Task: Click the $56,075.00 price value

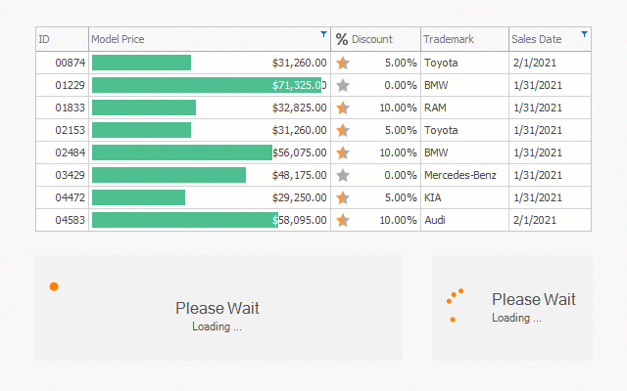Action: click(300, 152)
